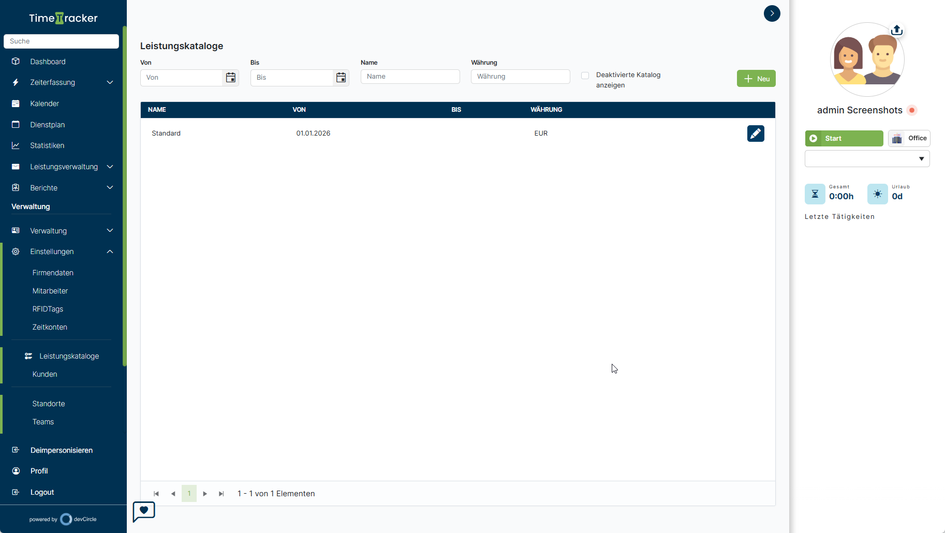Go to next page of the table

[205, 494]
